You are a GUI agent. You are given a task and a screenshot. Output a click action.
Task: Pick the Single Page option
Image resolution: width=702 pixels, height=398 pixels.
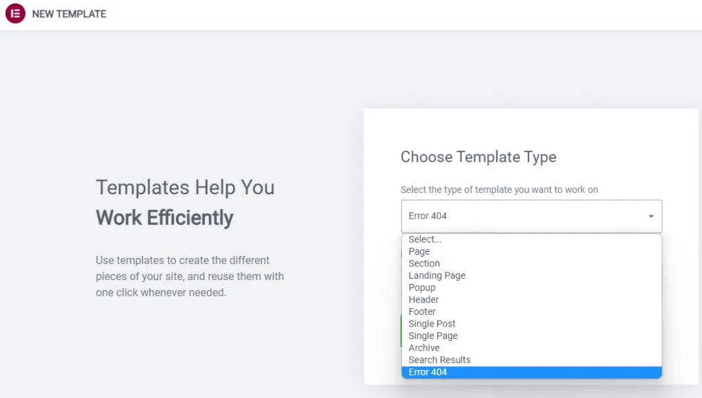point(433,336)
